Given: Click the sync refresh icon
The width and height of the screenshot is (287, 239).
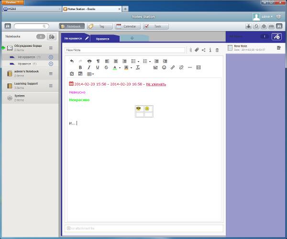Looking at the screenshot, I should click(256, 26).
